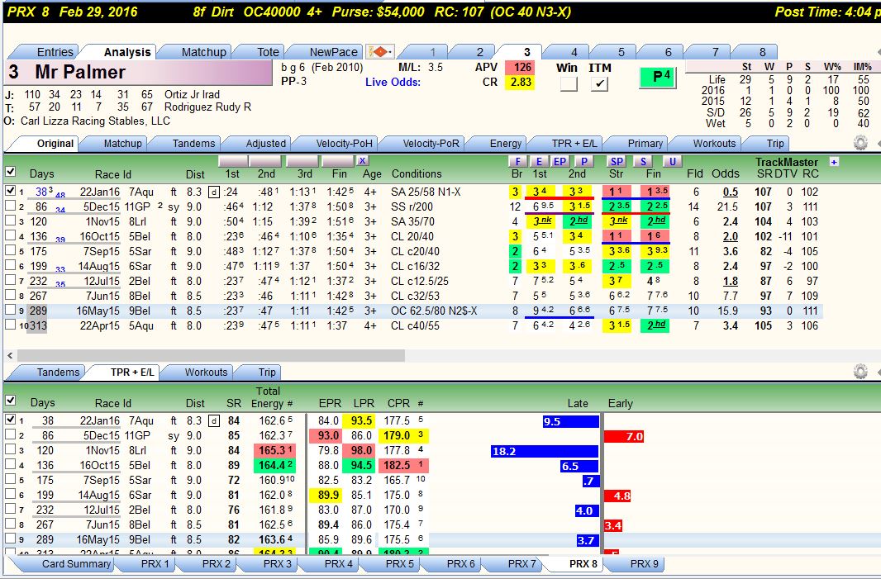
Task: Check upper row 9 checkbox for 16May15
Action: [10, 310]
